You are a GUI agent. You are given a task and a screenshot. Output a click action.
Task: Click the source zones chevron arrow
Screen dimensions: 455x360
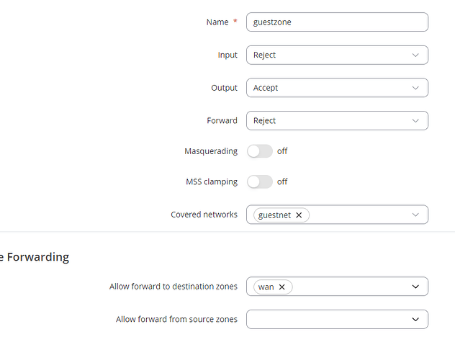point(415,320)
